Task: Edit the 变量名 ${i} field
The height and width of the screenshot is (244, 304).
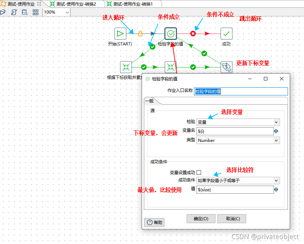Action: (235, 131)
